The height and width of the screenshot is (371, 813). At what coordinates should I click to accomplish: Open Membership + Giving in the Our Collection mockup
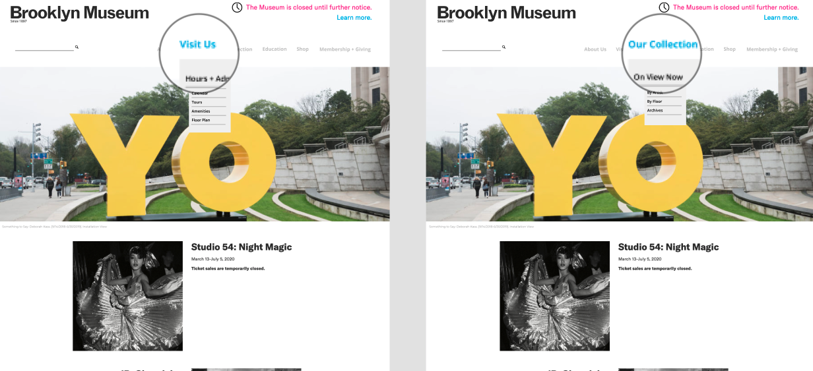click(x=772, y=49)
